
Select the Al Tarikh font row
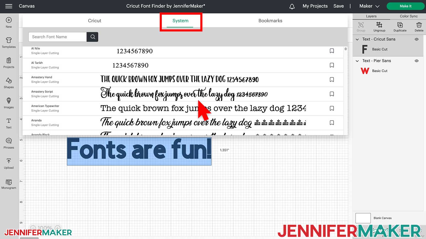coord(183,65)
